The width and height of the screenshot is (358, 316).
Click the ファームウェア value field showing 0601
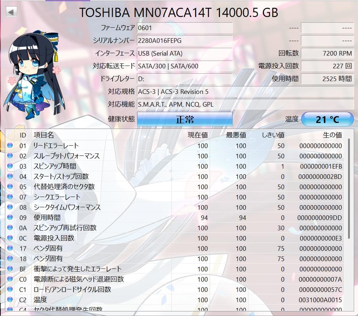pos(184,28)
